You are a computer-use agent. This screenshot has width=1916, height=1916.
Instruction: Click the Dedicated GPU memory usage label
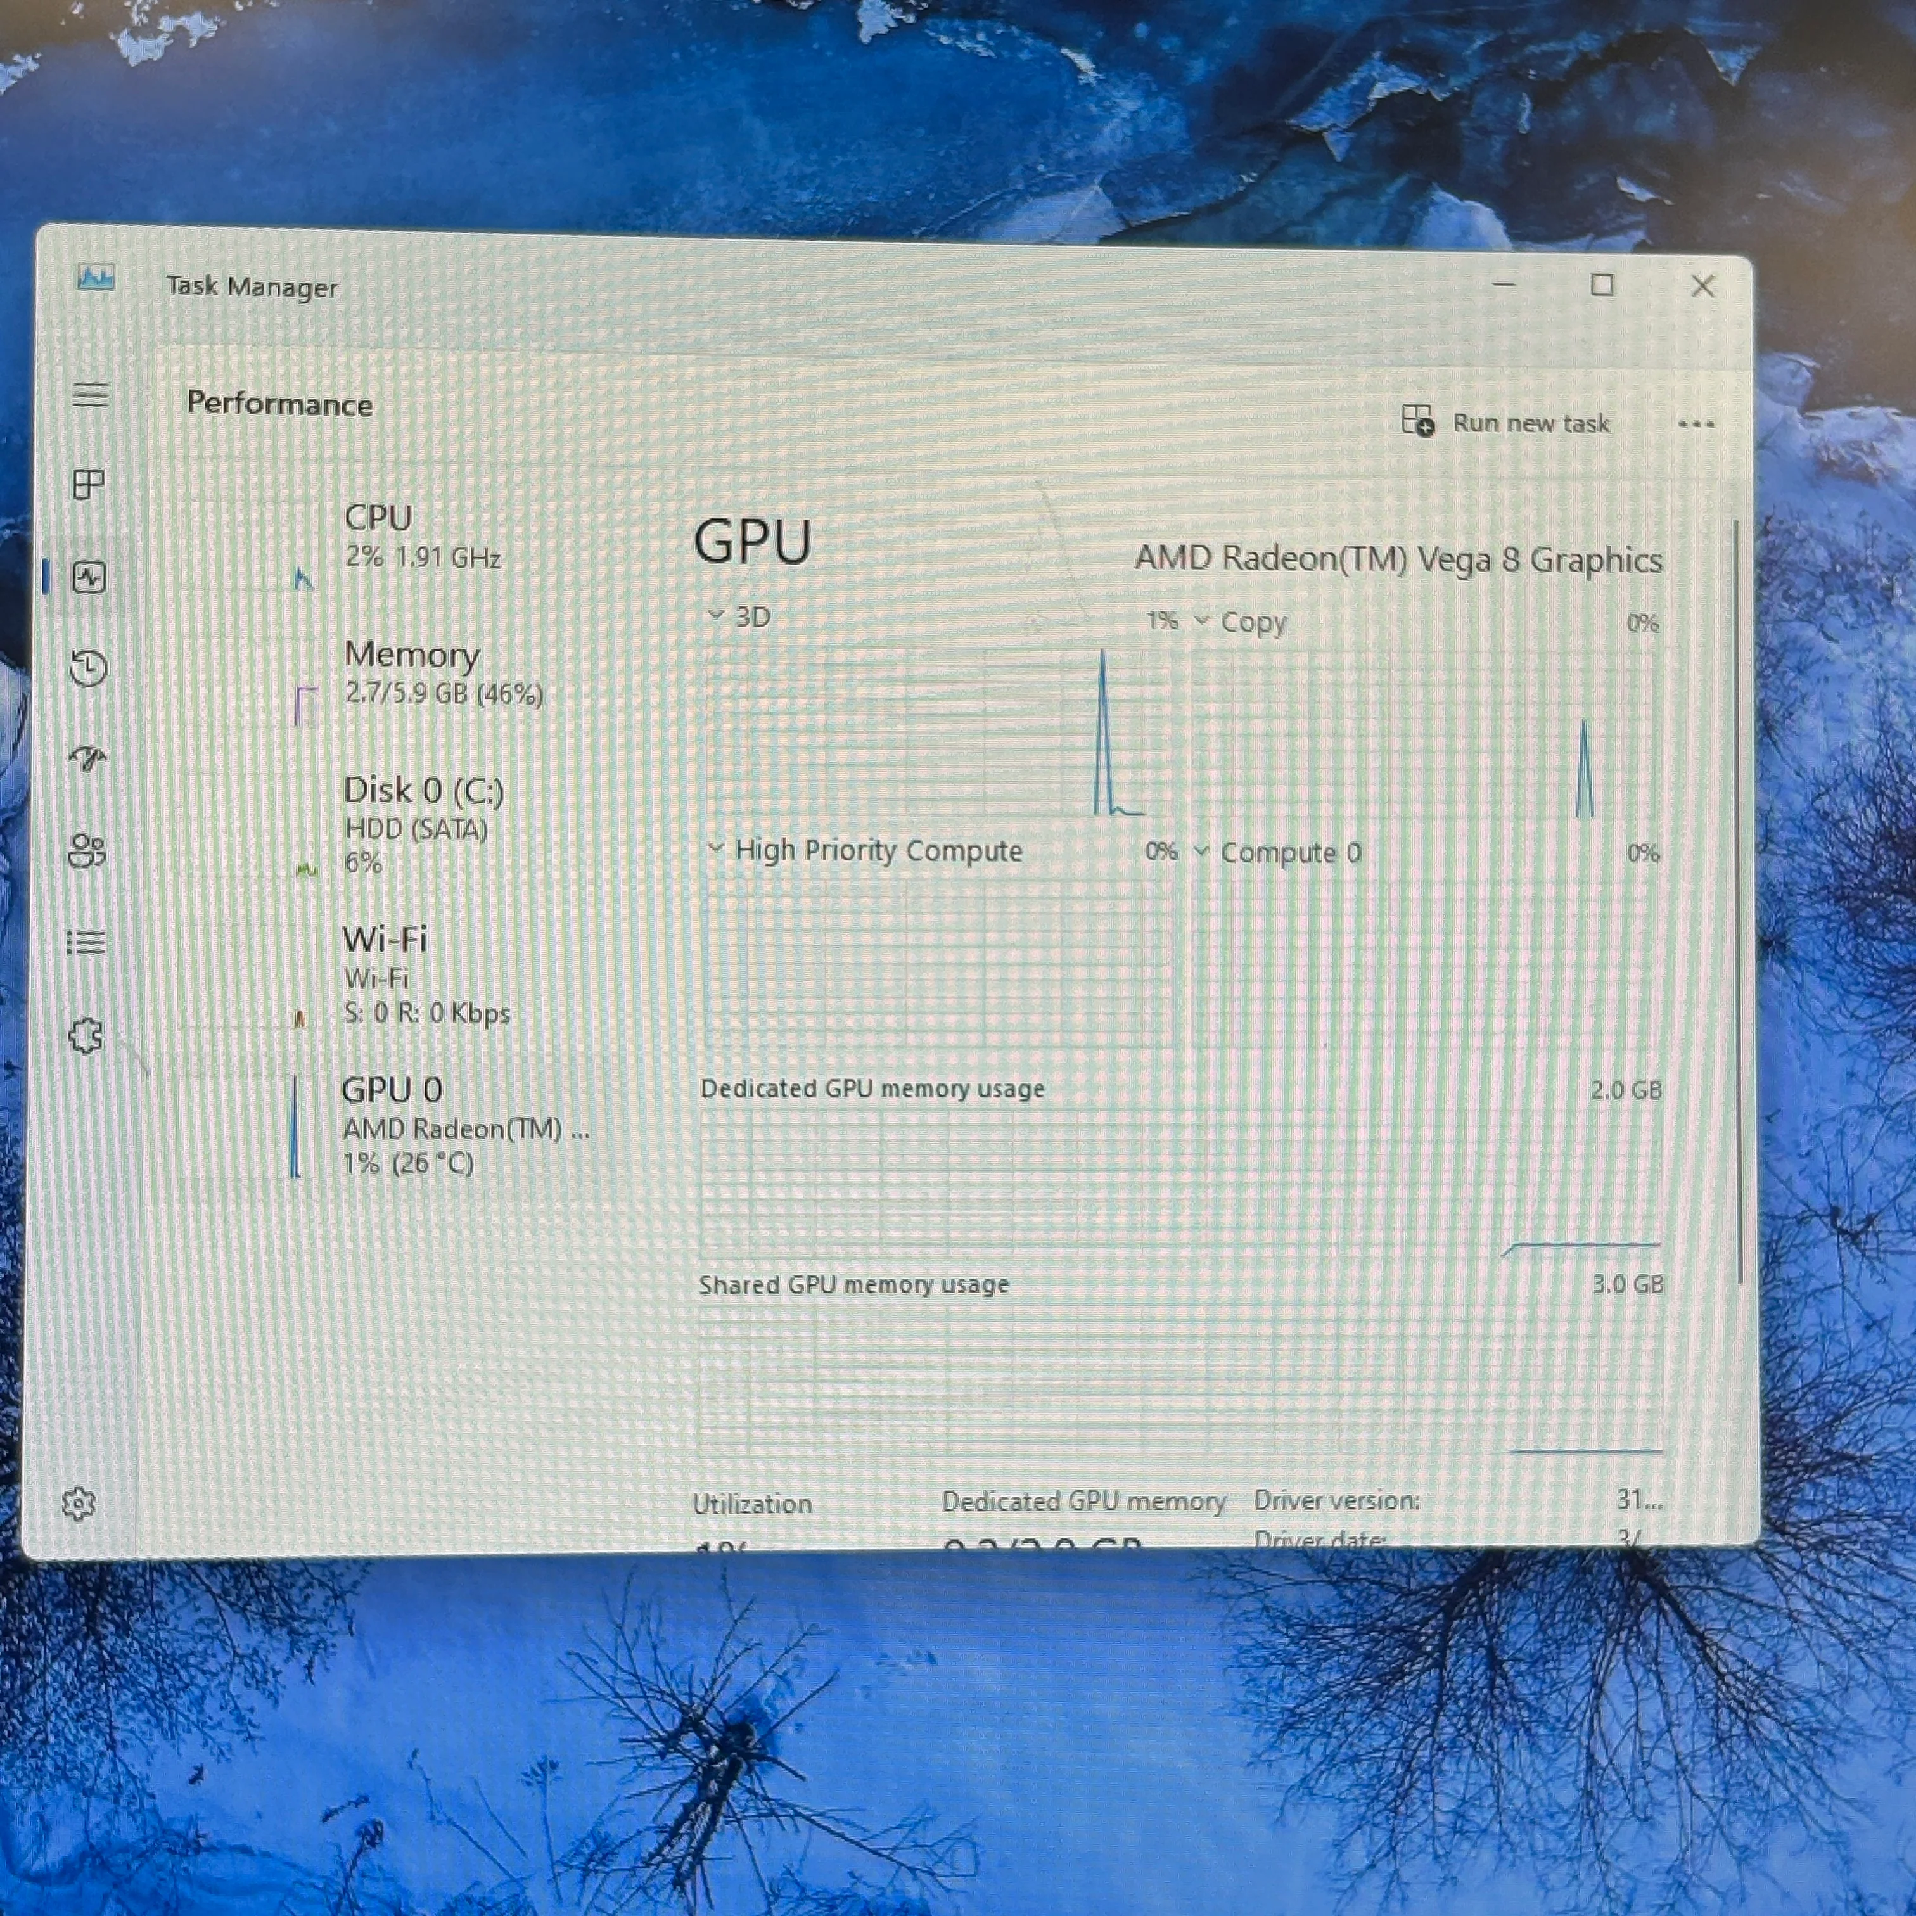tap(872, 1088)
